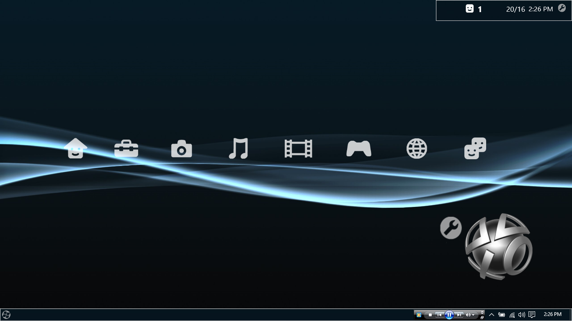The height and width of the screenshot is (321, 572).
Task: Click the 20/16 date text in status box
Action: tap(515, 9)
